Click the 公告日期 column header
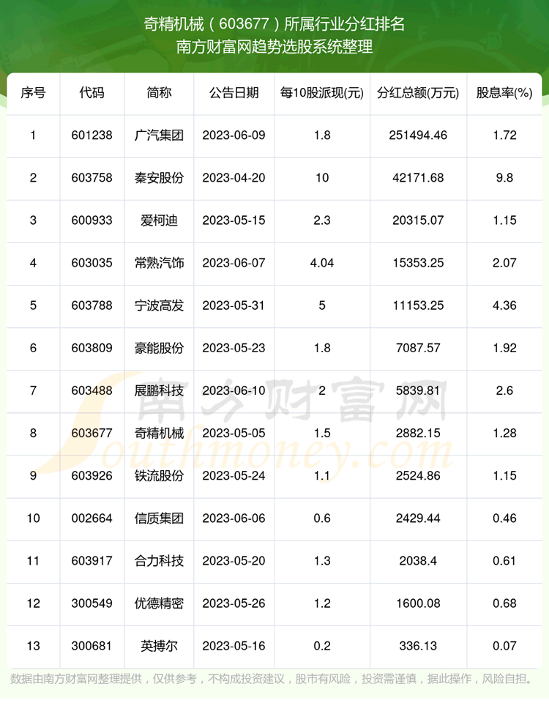549x714 pixels. pos(234,93)
